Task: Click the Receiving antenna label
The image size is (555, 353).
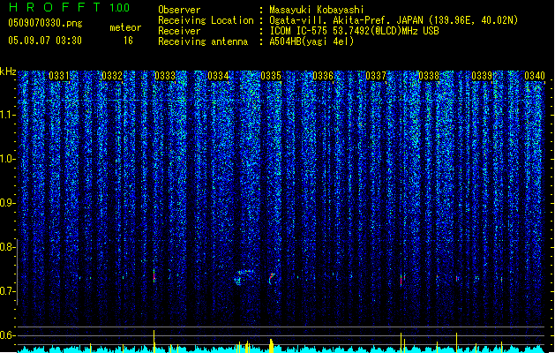Action: pos(203,41)
